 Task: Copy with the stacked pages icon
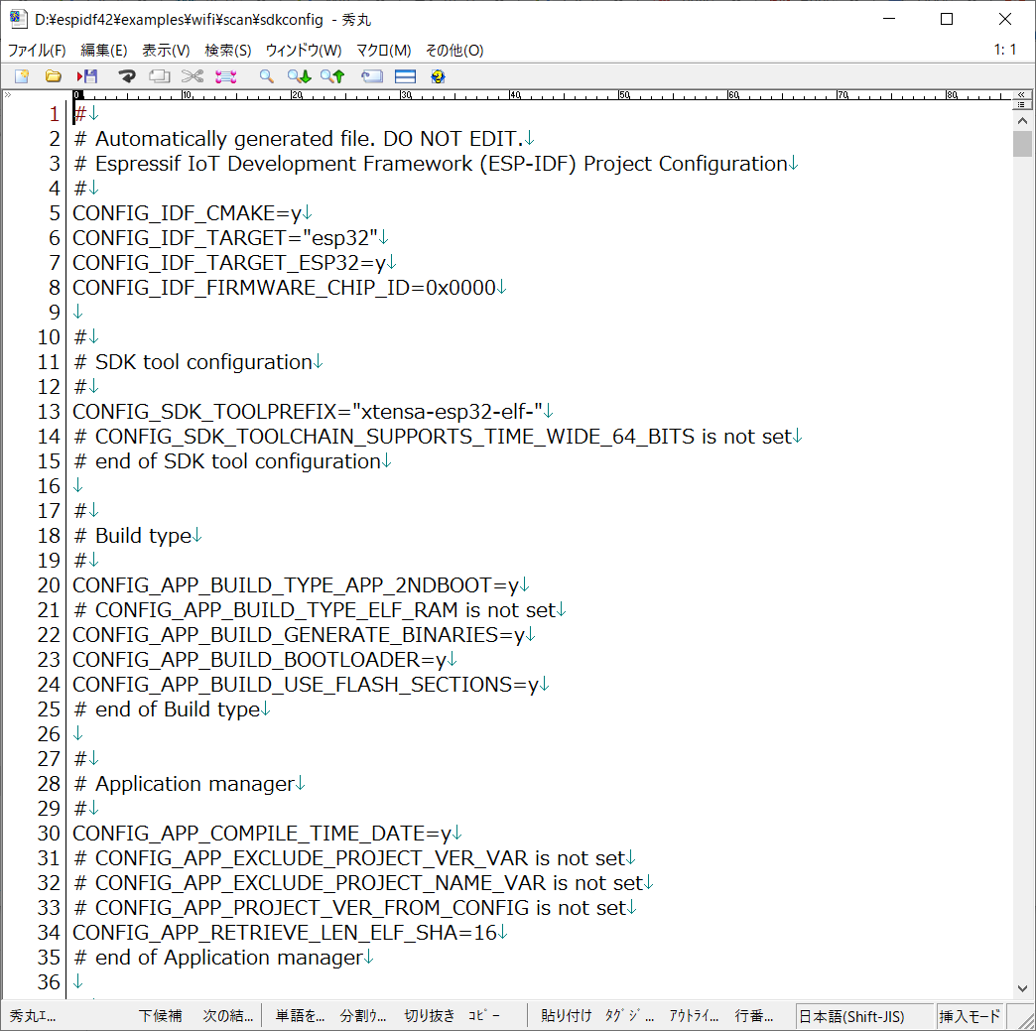159,76
